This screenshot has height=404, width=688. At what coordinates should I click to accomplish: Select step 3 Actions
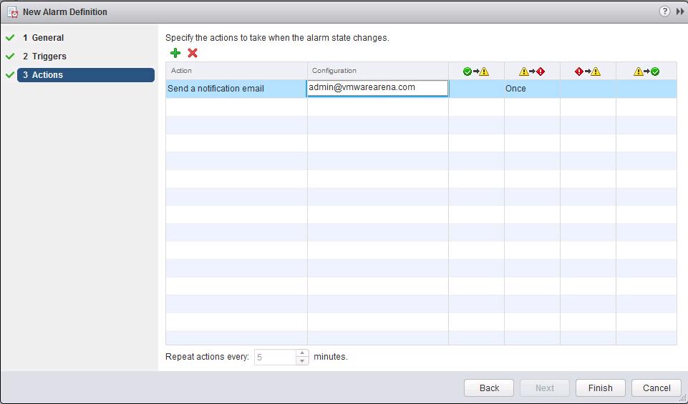point(86,75)
